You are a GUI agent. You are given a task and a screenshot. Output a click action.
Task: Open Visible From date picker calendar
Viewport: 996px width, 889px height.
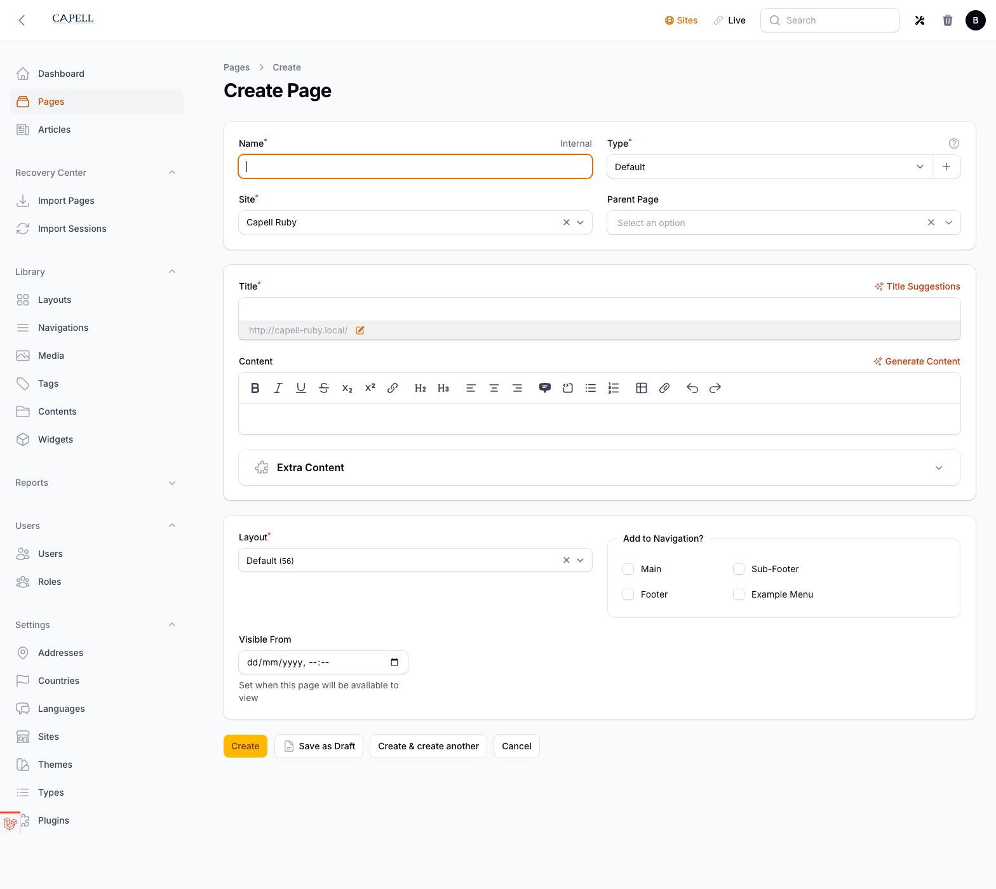pos(394,662)
